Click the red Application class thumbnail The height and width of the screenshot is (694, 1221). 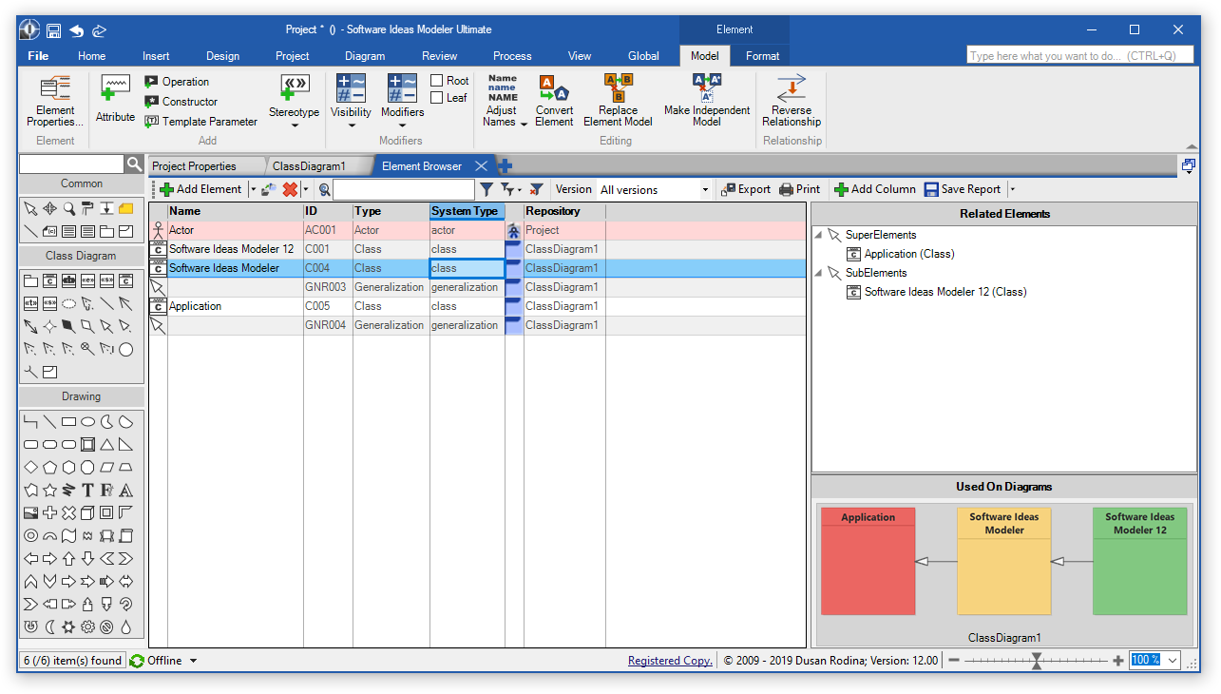(868, 561)
